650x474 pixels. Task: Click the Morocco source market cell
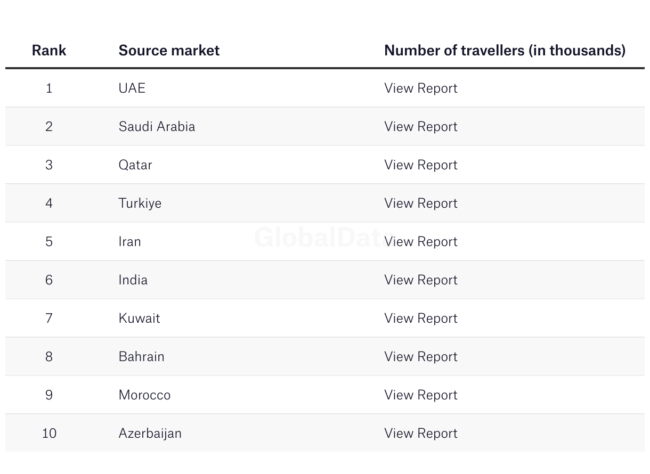click(x=144, y=395)
